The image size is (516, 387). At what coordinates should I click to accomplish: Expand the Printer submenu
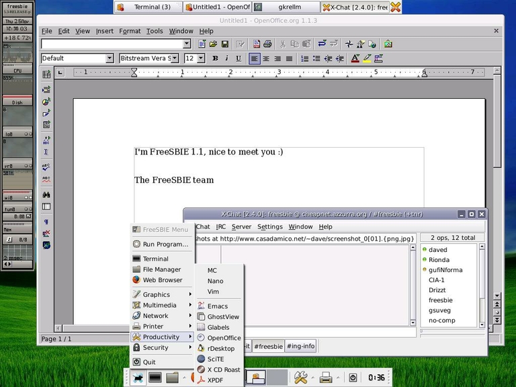click(x=162, y=326)
